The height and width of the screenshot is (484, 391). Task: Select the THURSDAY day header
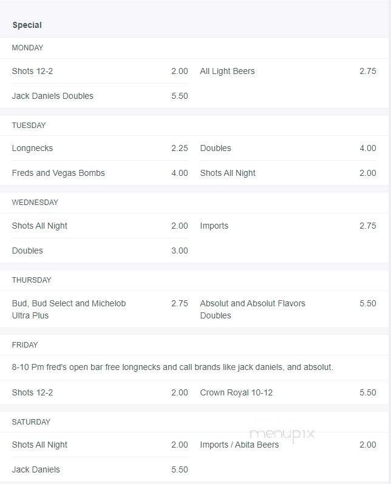click(x=32, y=280)
